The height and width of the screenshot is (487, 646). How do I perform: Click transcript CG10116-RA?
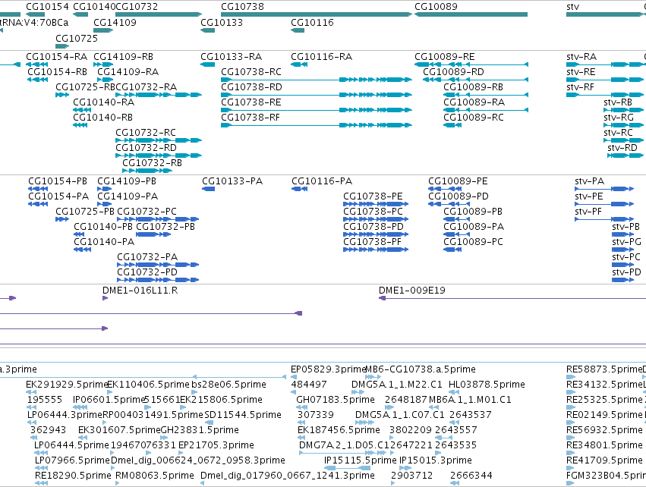[322, 57]
